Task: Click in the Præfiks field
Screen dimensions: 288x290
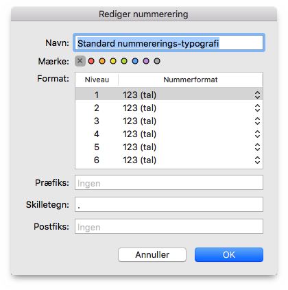Action: pos(169,182)
